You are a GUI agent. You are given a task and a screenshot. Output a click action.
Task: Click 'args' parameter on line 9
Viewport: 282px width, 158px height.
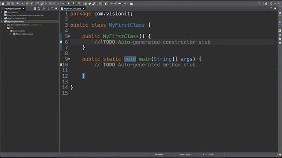[x=186, y=59]
